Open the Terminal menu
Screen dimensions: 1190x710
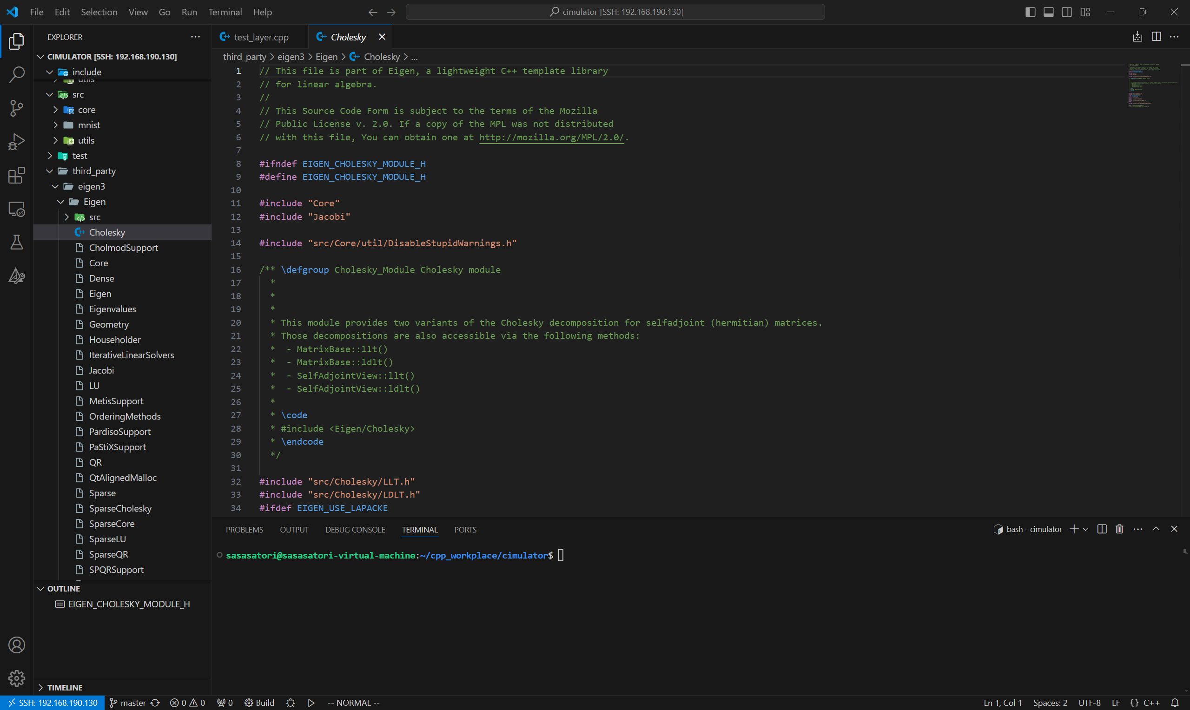pyautogui.click(x=225, y=12)
